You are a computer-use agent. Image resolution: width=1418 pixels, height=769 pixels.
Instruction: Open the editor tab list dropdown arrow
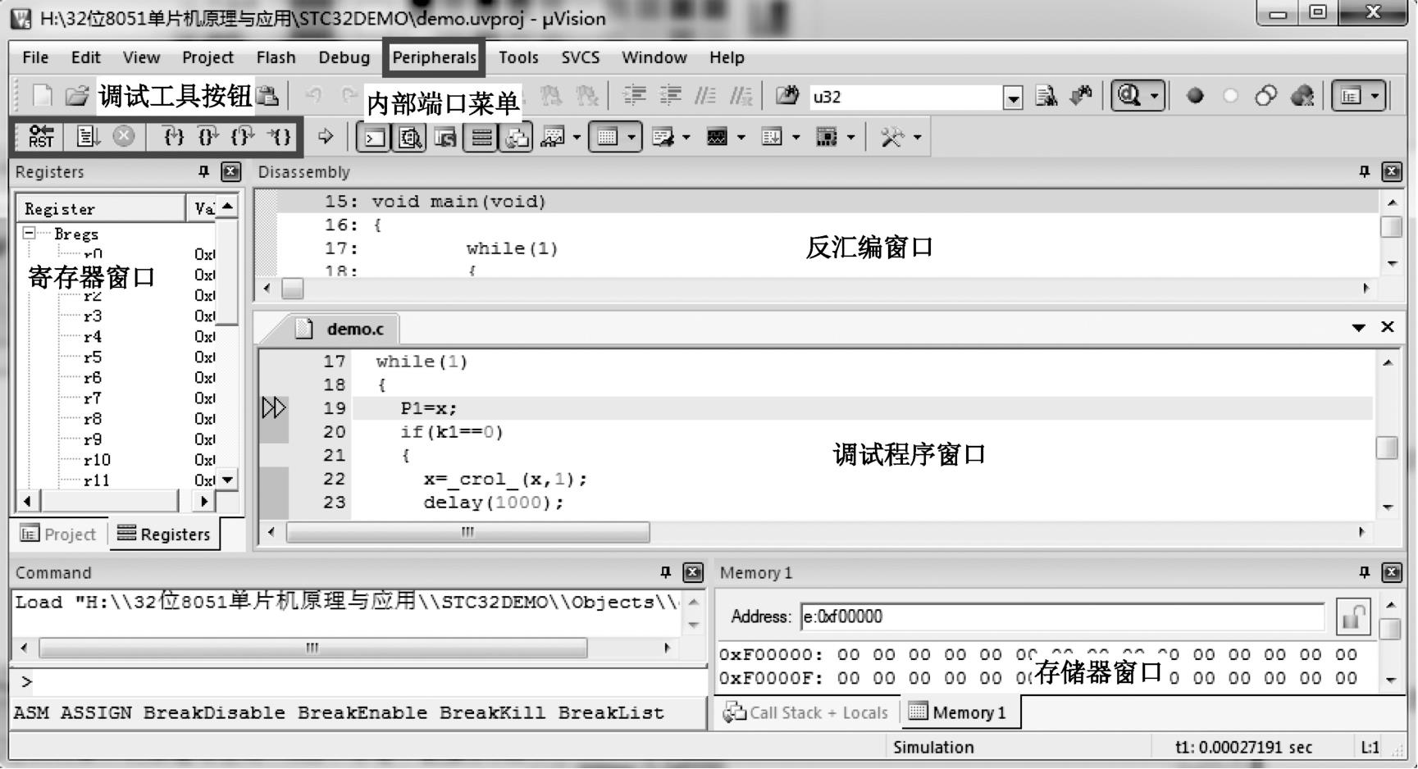click(x=1359, y=328)
